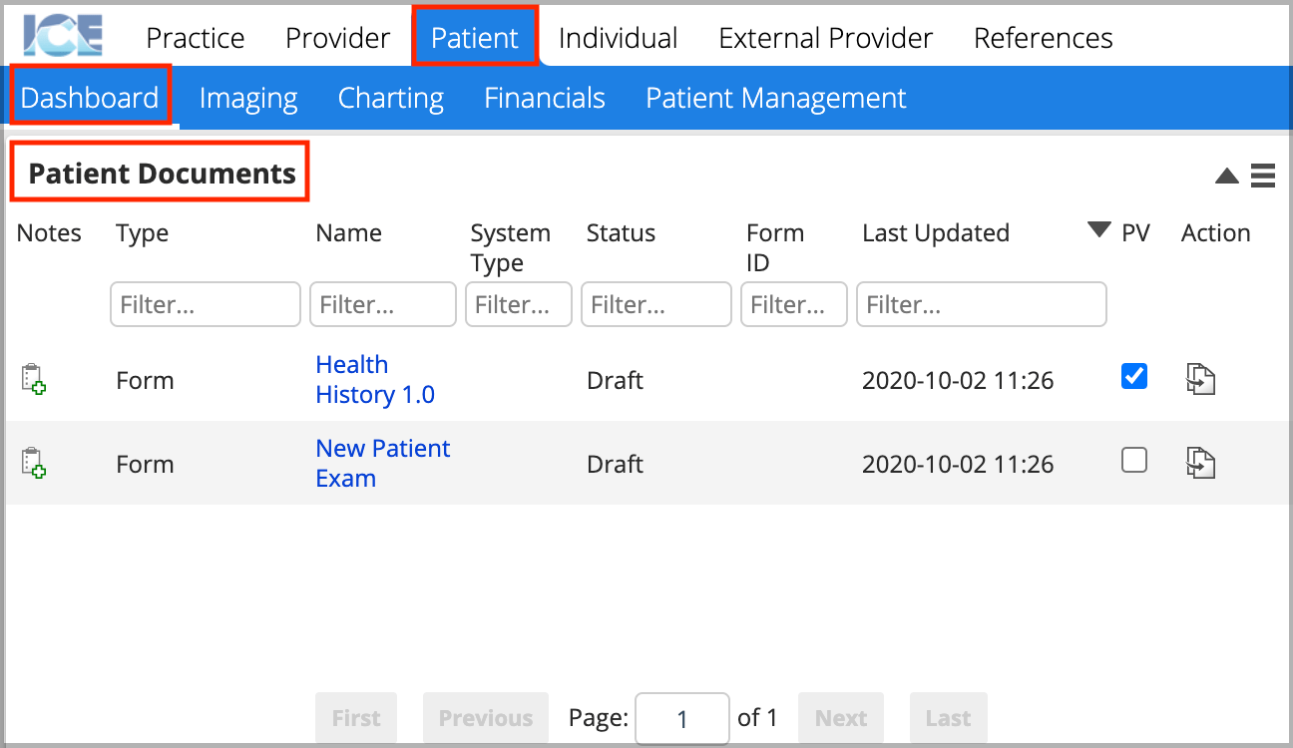
Task: Focus the Name filter field
Action: (x=383, y=304)
